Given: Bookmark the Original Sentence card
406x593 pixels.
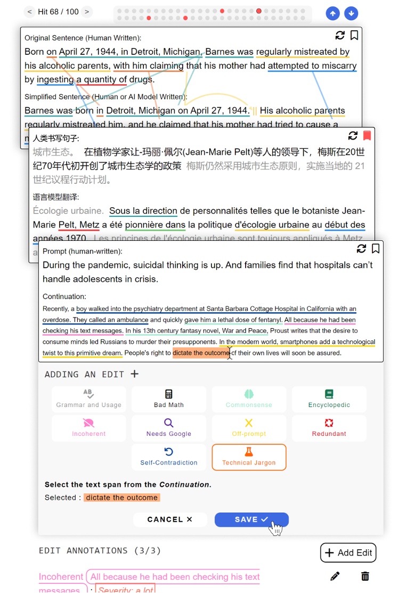Looking at the screenshot, I should click(354, 36).
